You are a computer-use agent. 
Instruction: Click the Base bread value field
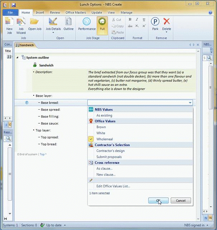click(x=140, y=103)
